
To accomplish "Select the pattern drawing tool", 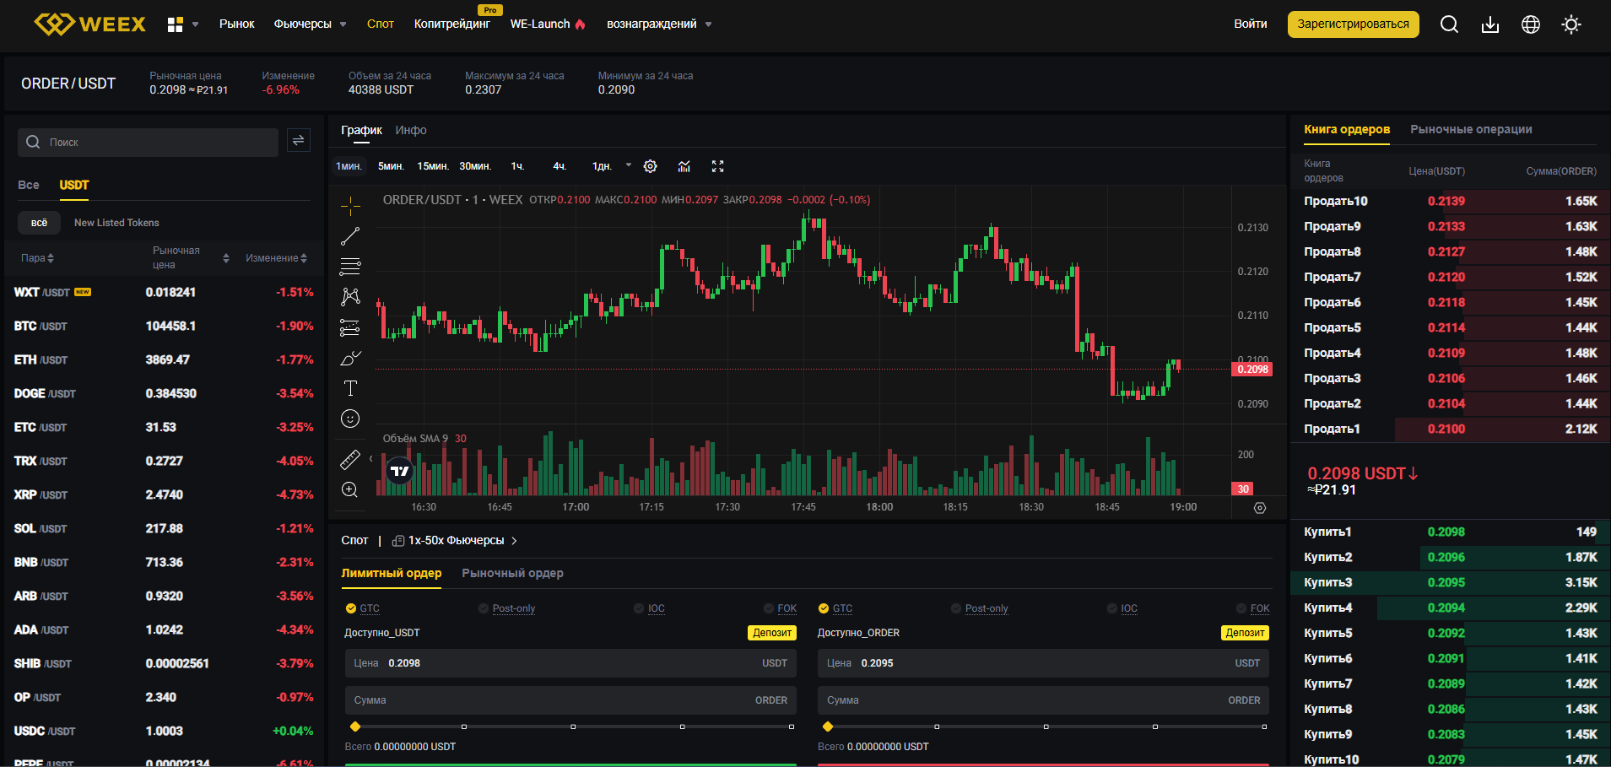I will pos(350,297).
